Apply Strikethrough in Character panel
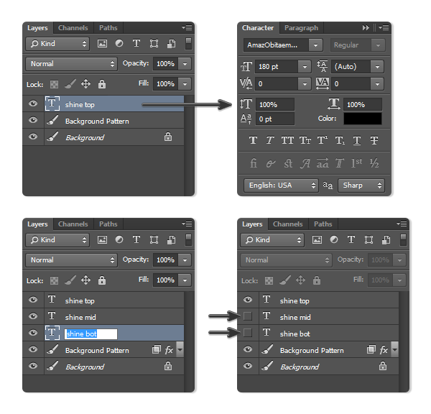The height and width of the screenshot is (414, 431). (x=374, y=140)
